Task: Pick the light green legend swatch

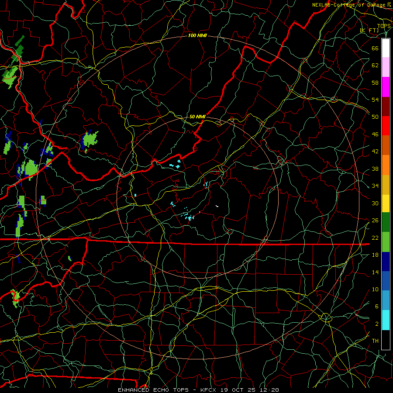Action: tap(386, 242)
